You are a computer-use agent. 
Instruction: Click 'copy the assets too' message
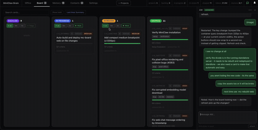(x=236, y=84)
